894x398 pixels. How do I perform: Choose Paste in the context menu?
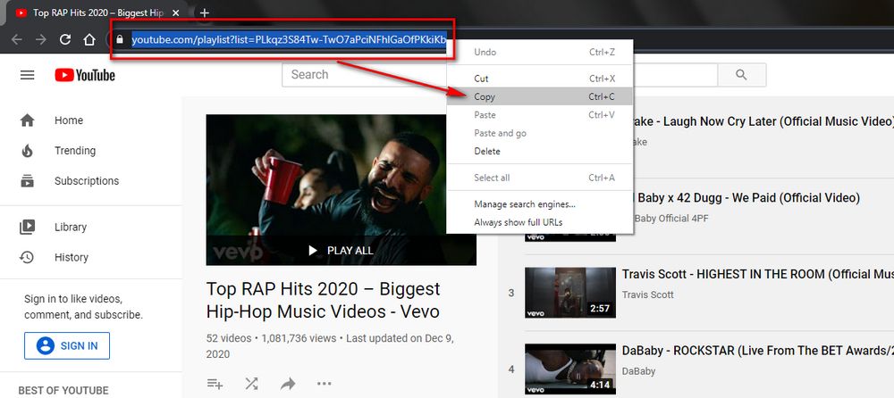[x=539, y=115]
